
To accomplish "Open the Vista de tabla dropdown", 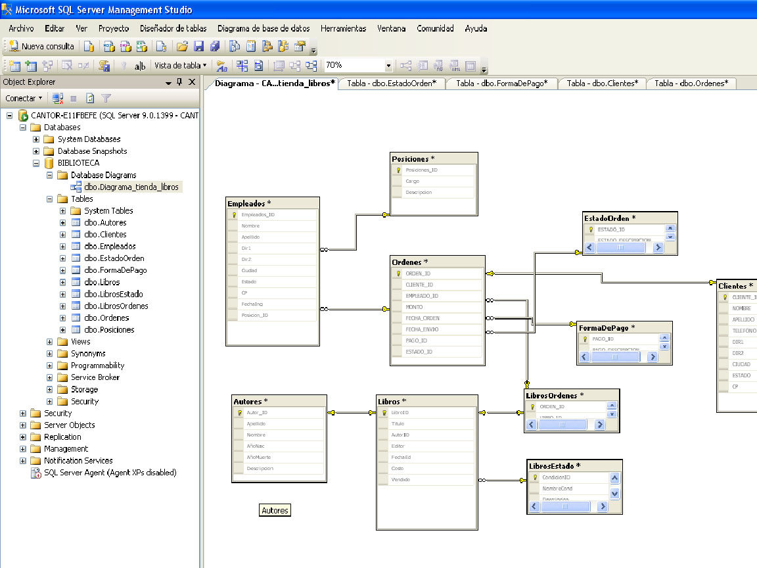I will pos(181,65).
